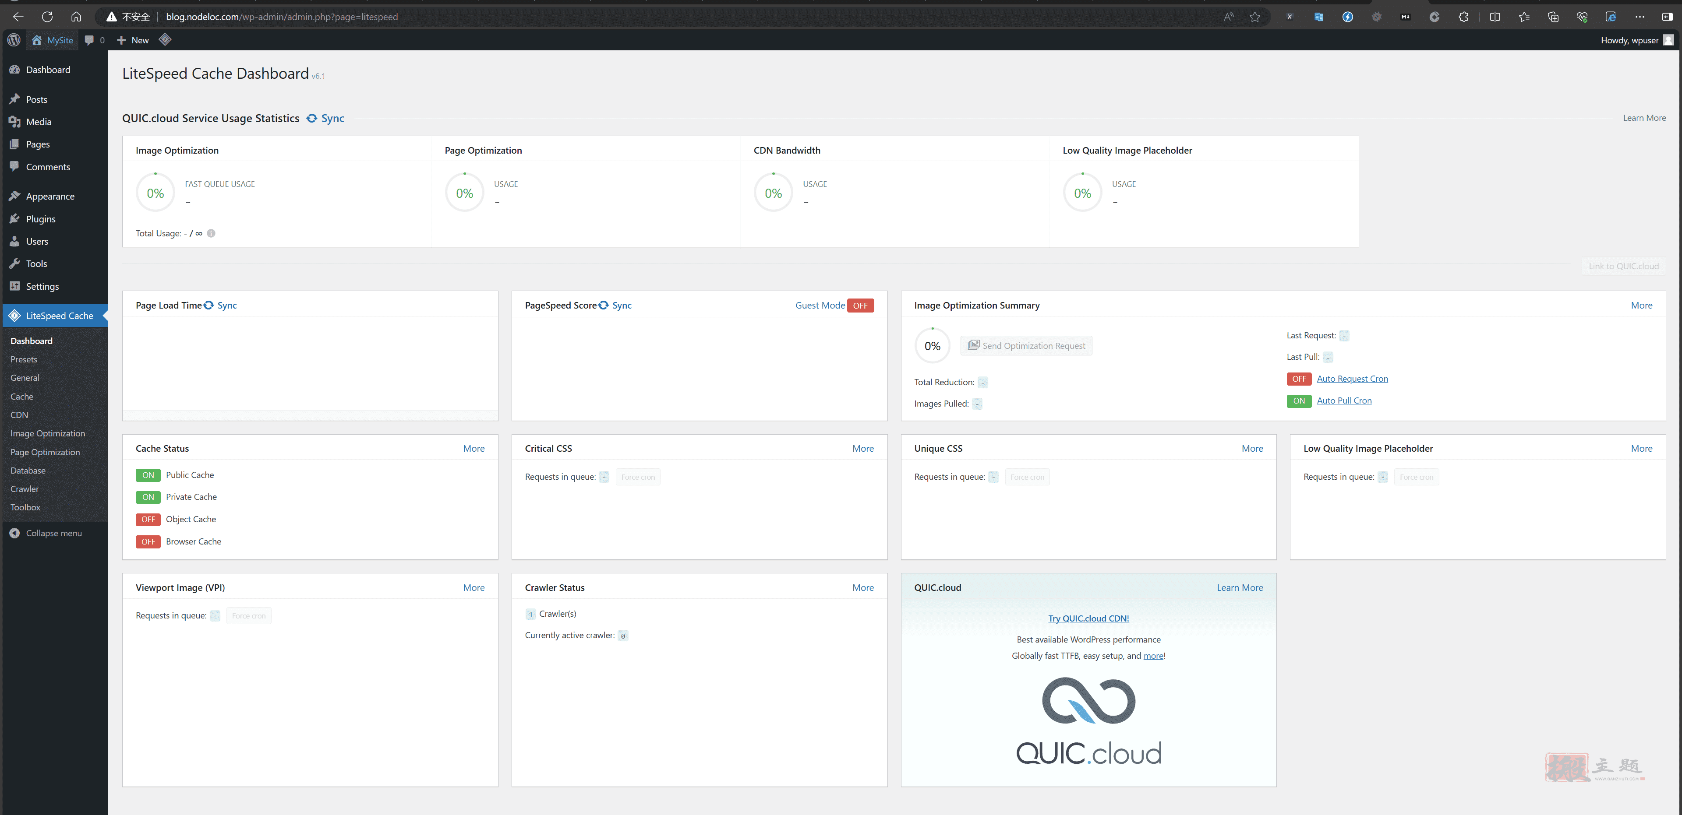Click info icon beside Total Usage

pos(211,233)
